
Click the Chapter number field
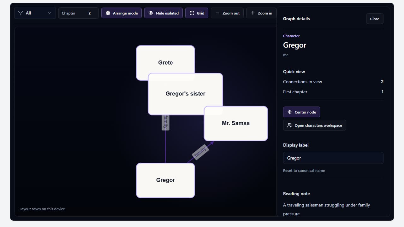tap(78, 13)
